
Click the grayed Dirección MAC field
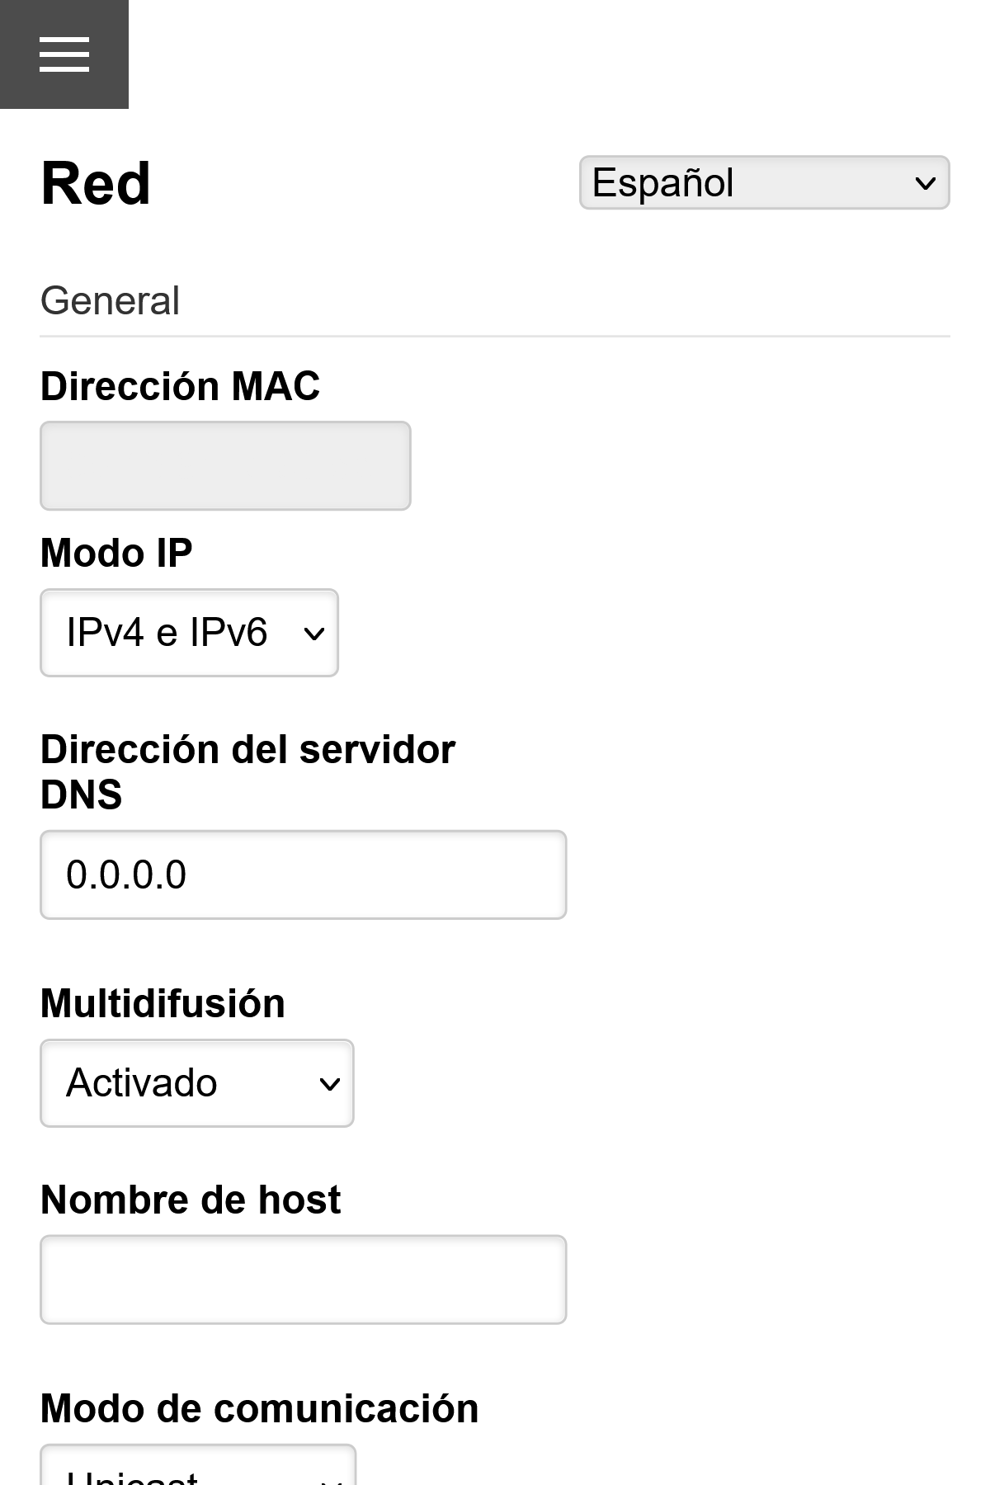224,465
